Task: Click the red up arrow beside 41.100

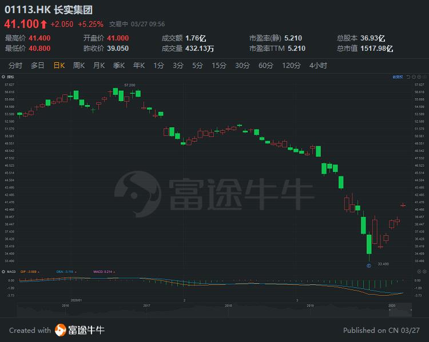Action: [44, 25]
